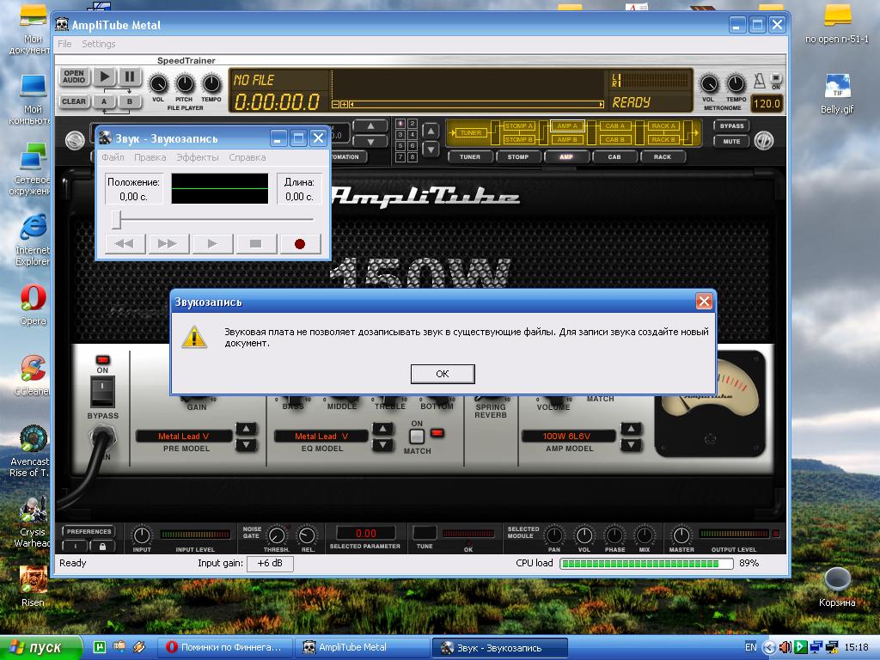
Task: Select next Pre Model with down arrow
Action: click(247, 445)
